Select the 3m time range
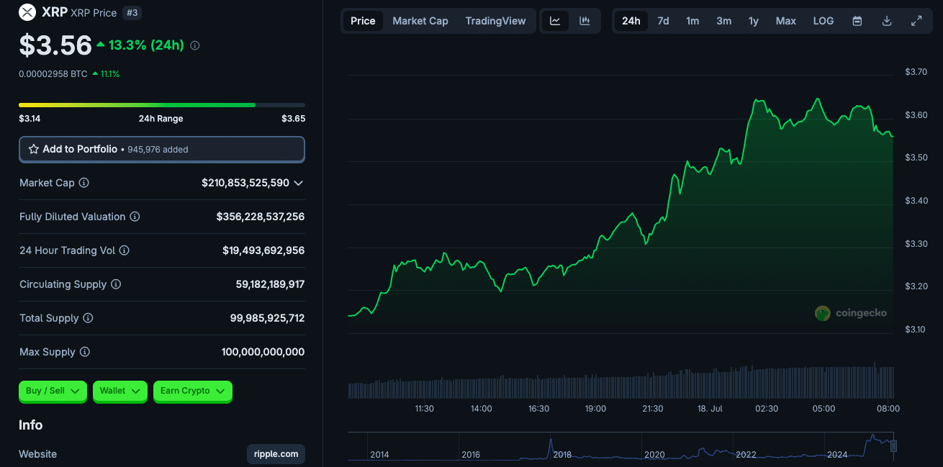Viewport: 943px width, 467px height. click(x=723, y=21)
